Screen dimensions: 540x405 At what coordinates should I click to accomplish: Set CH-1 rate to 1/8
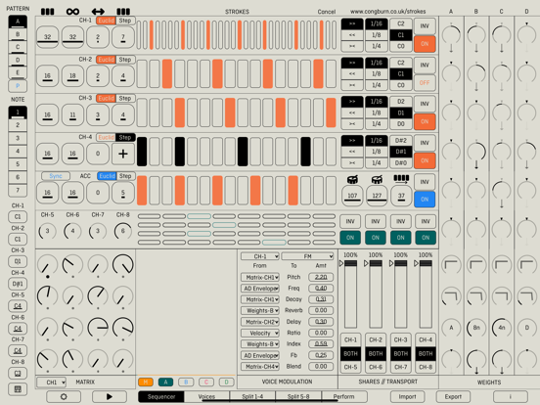point(377,35)
